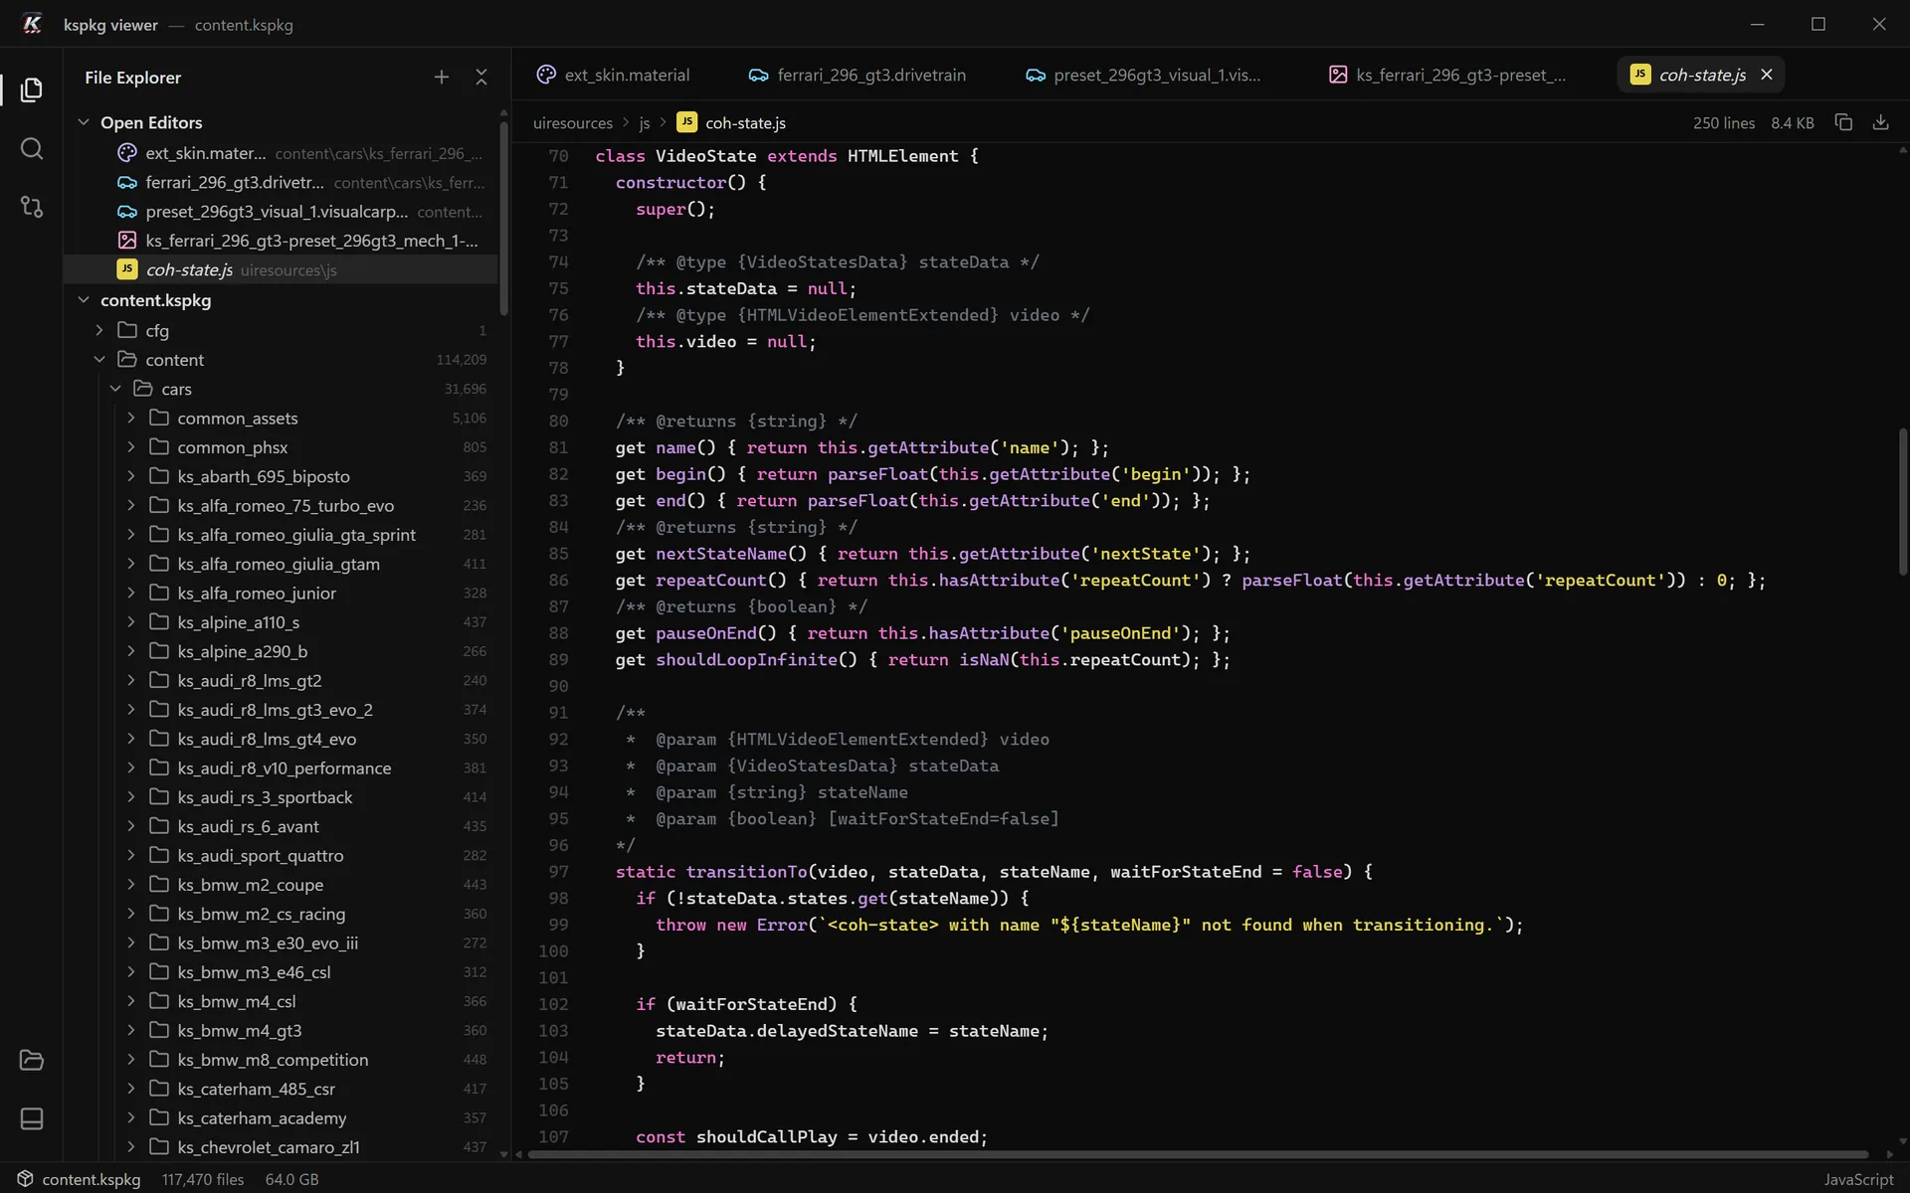The image size is (1910, 1193).
Task: Expand the common_assets folder
Action: pyautogui.click(x=131, y=418)
